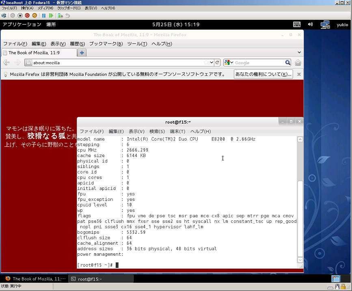This screenshot has width=352, height=291.
Task: Click the Hyper-V Ctrl+Alt+Del toolbar icon
Action: coord(4,15)
